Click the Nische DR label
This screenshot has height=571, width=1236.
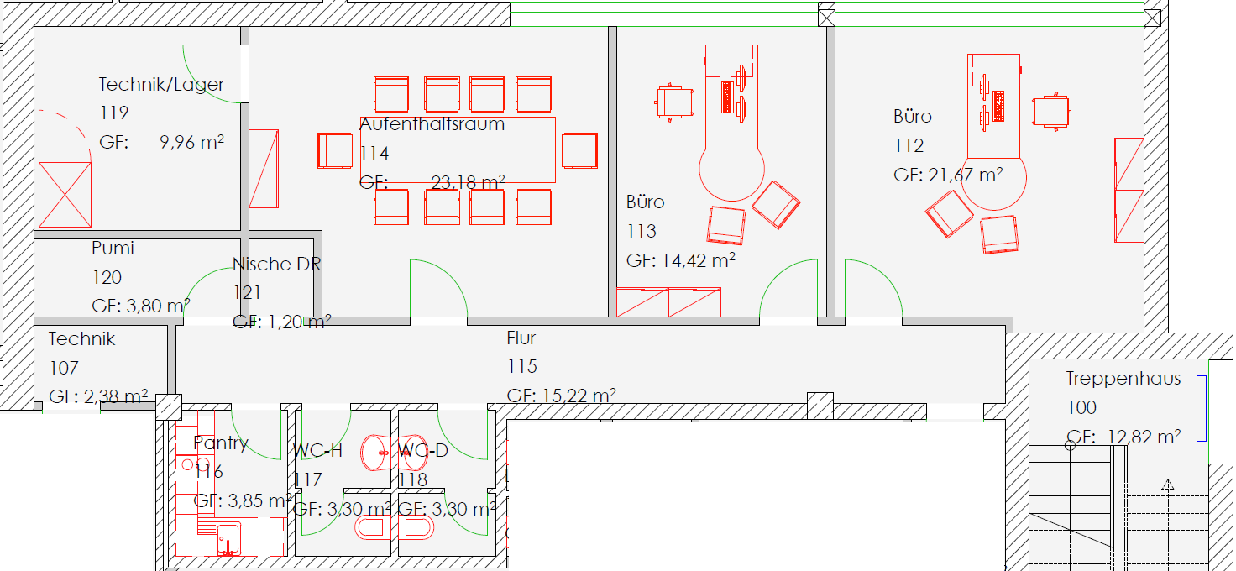click(277, 264)
